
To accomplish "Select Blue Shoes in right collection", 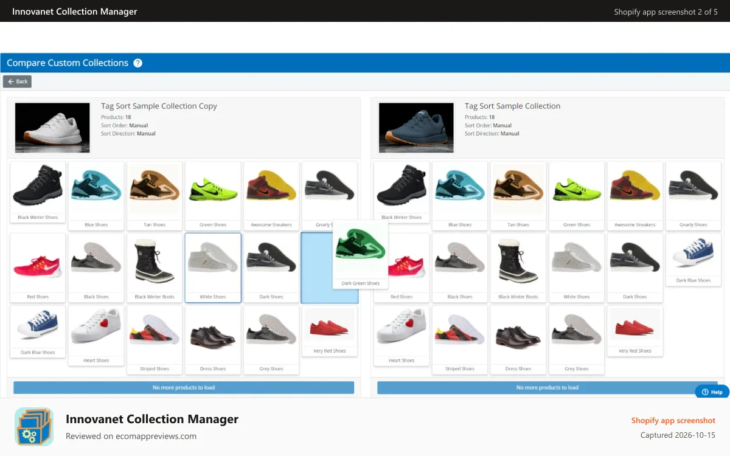I will pyautogui.click(x=460, y=195).
